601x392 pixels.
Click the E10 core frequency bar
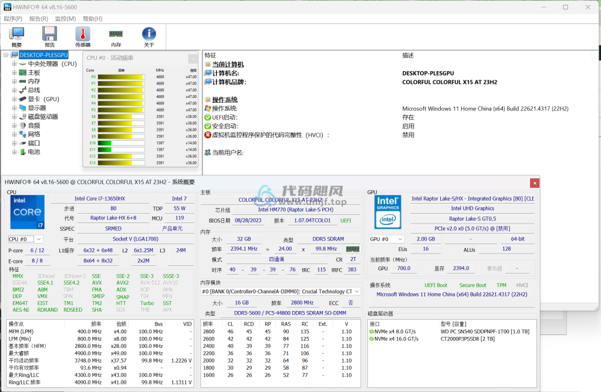121,143
